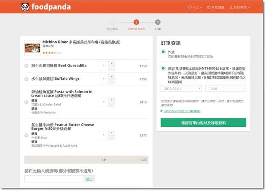Select the pre-order (預訂) radio option
Viewport: 266px width, 191px height.
[164, 69]
